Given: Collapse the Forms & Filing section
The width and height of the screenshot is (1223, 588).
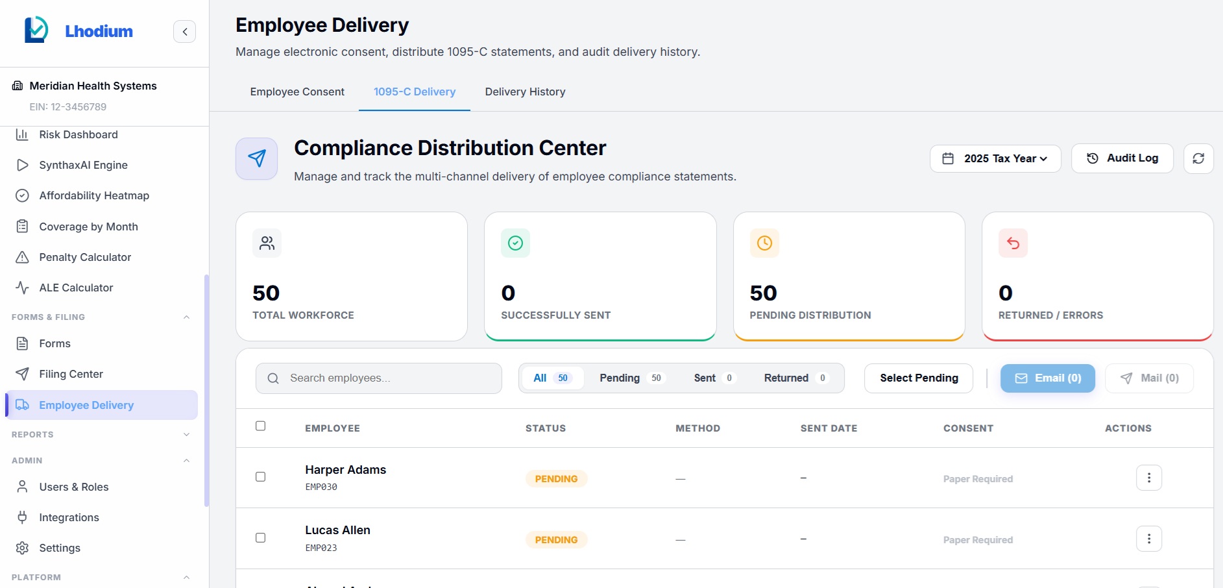Looking at the screenshot, I should (186, 317).
